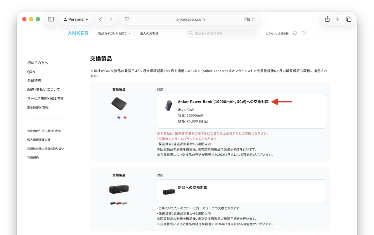Click the 製品名や用途で検索 search field
This screenshot has width=374, height=235.
pyautogui.click(x=221, y=33)
